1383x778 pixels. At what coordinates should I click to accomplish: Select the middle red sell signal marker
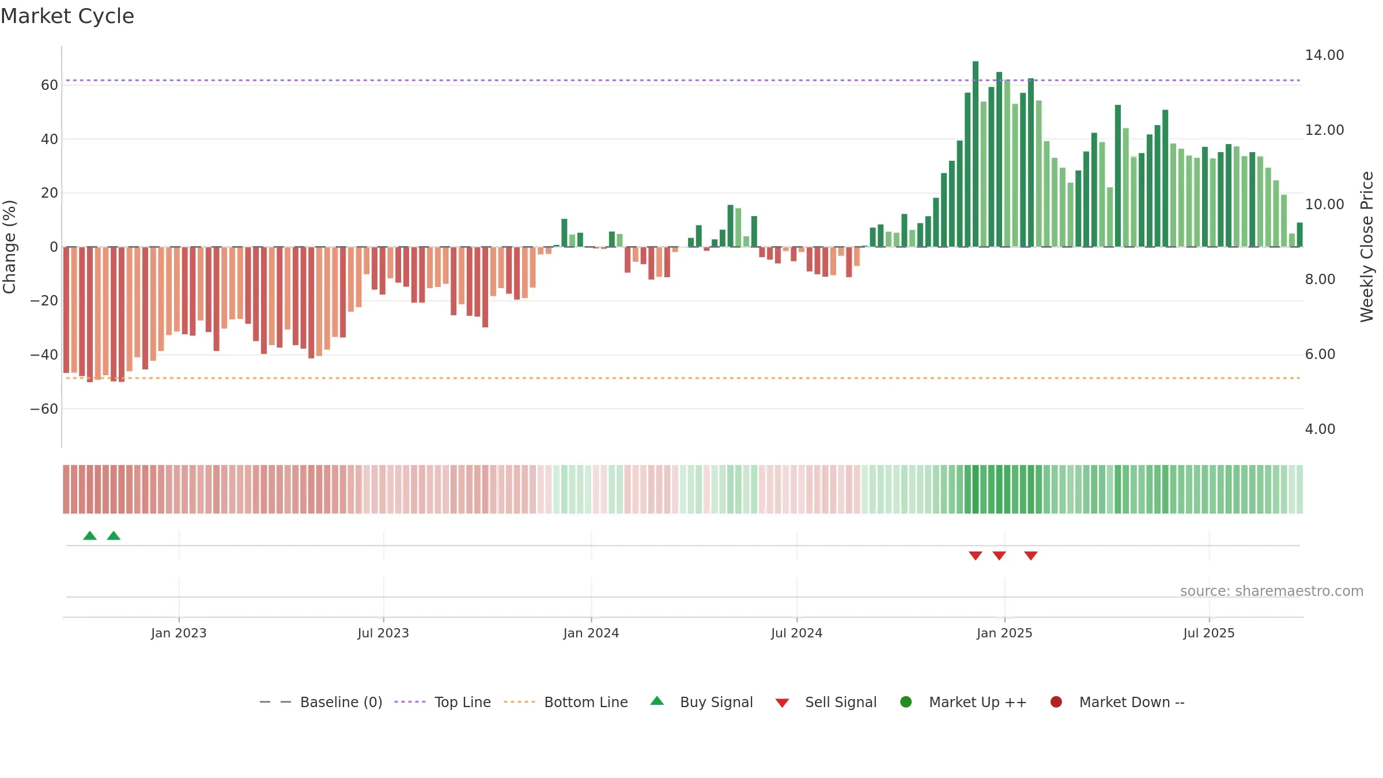999,556
